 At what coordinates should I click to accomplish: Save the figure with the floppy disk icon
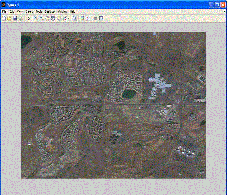15,18
